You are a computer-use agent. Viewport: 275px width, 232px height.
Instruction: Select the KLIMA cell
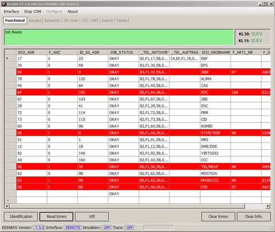coord(215,79)
